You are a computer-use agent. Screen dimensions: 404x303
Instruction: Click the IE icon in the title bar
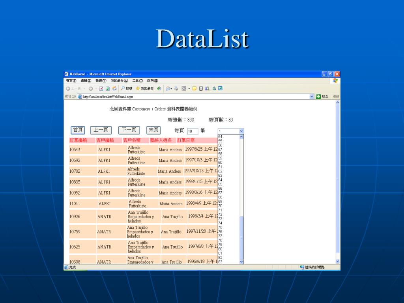click(66, 74)
